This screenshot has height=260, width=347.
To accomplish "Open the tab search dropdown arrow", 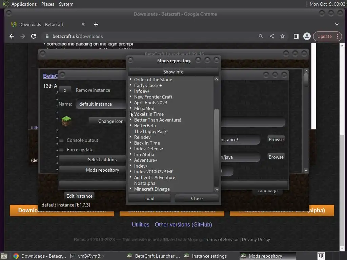I will point(336,24).
